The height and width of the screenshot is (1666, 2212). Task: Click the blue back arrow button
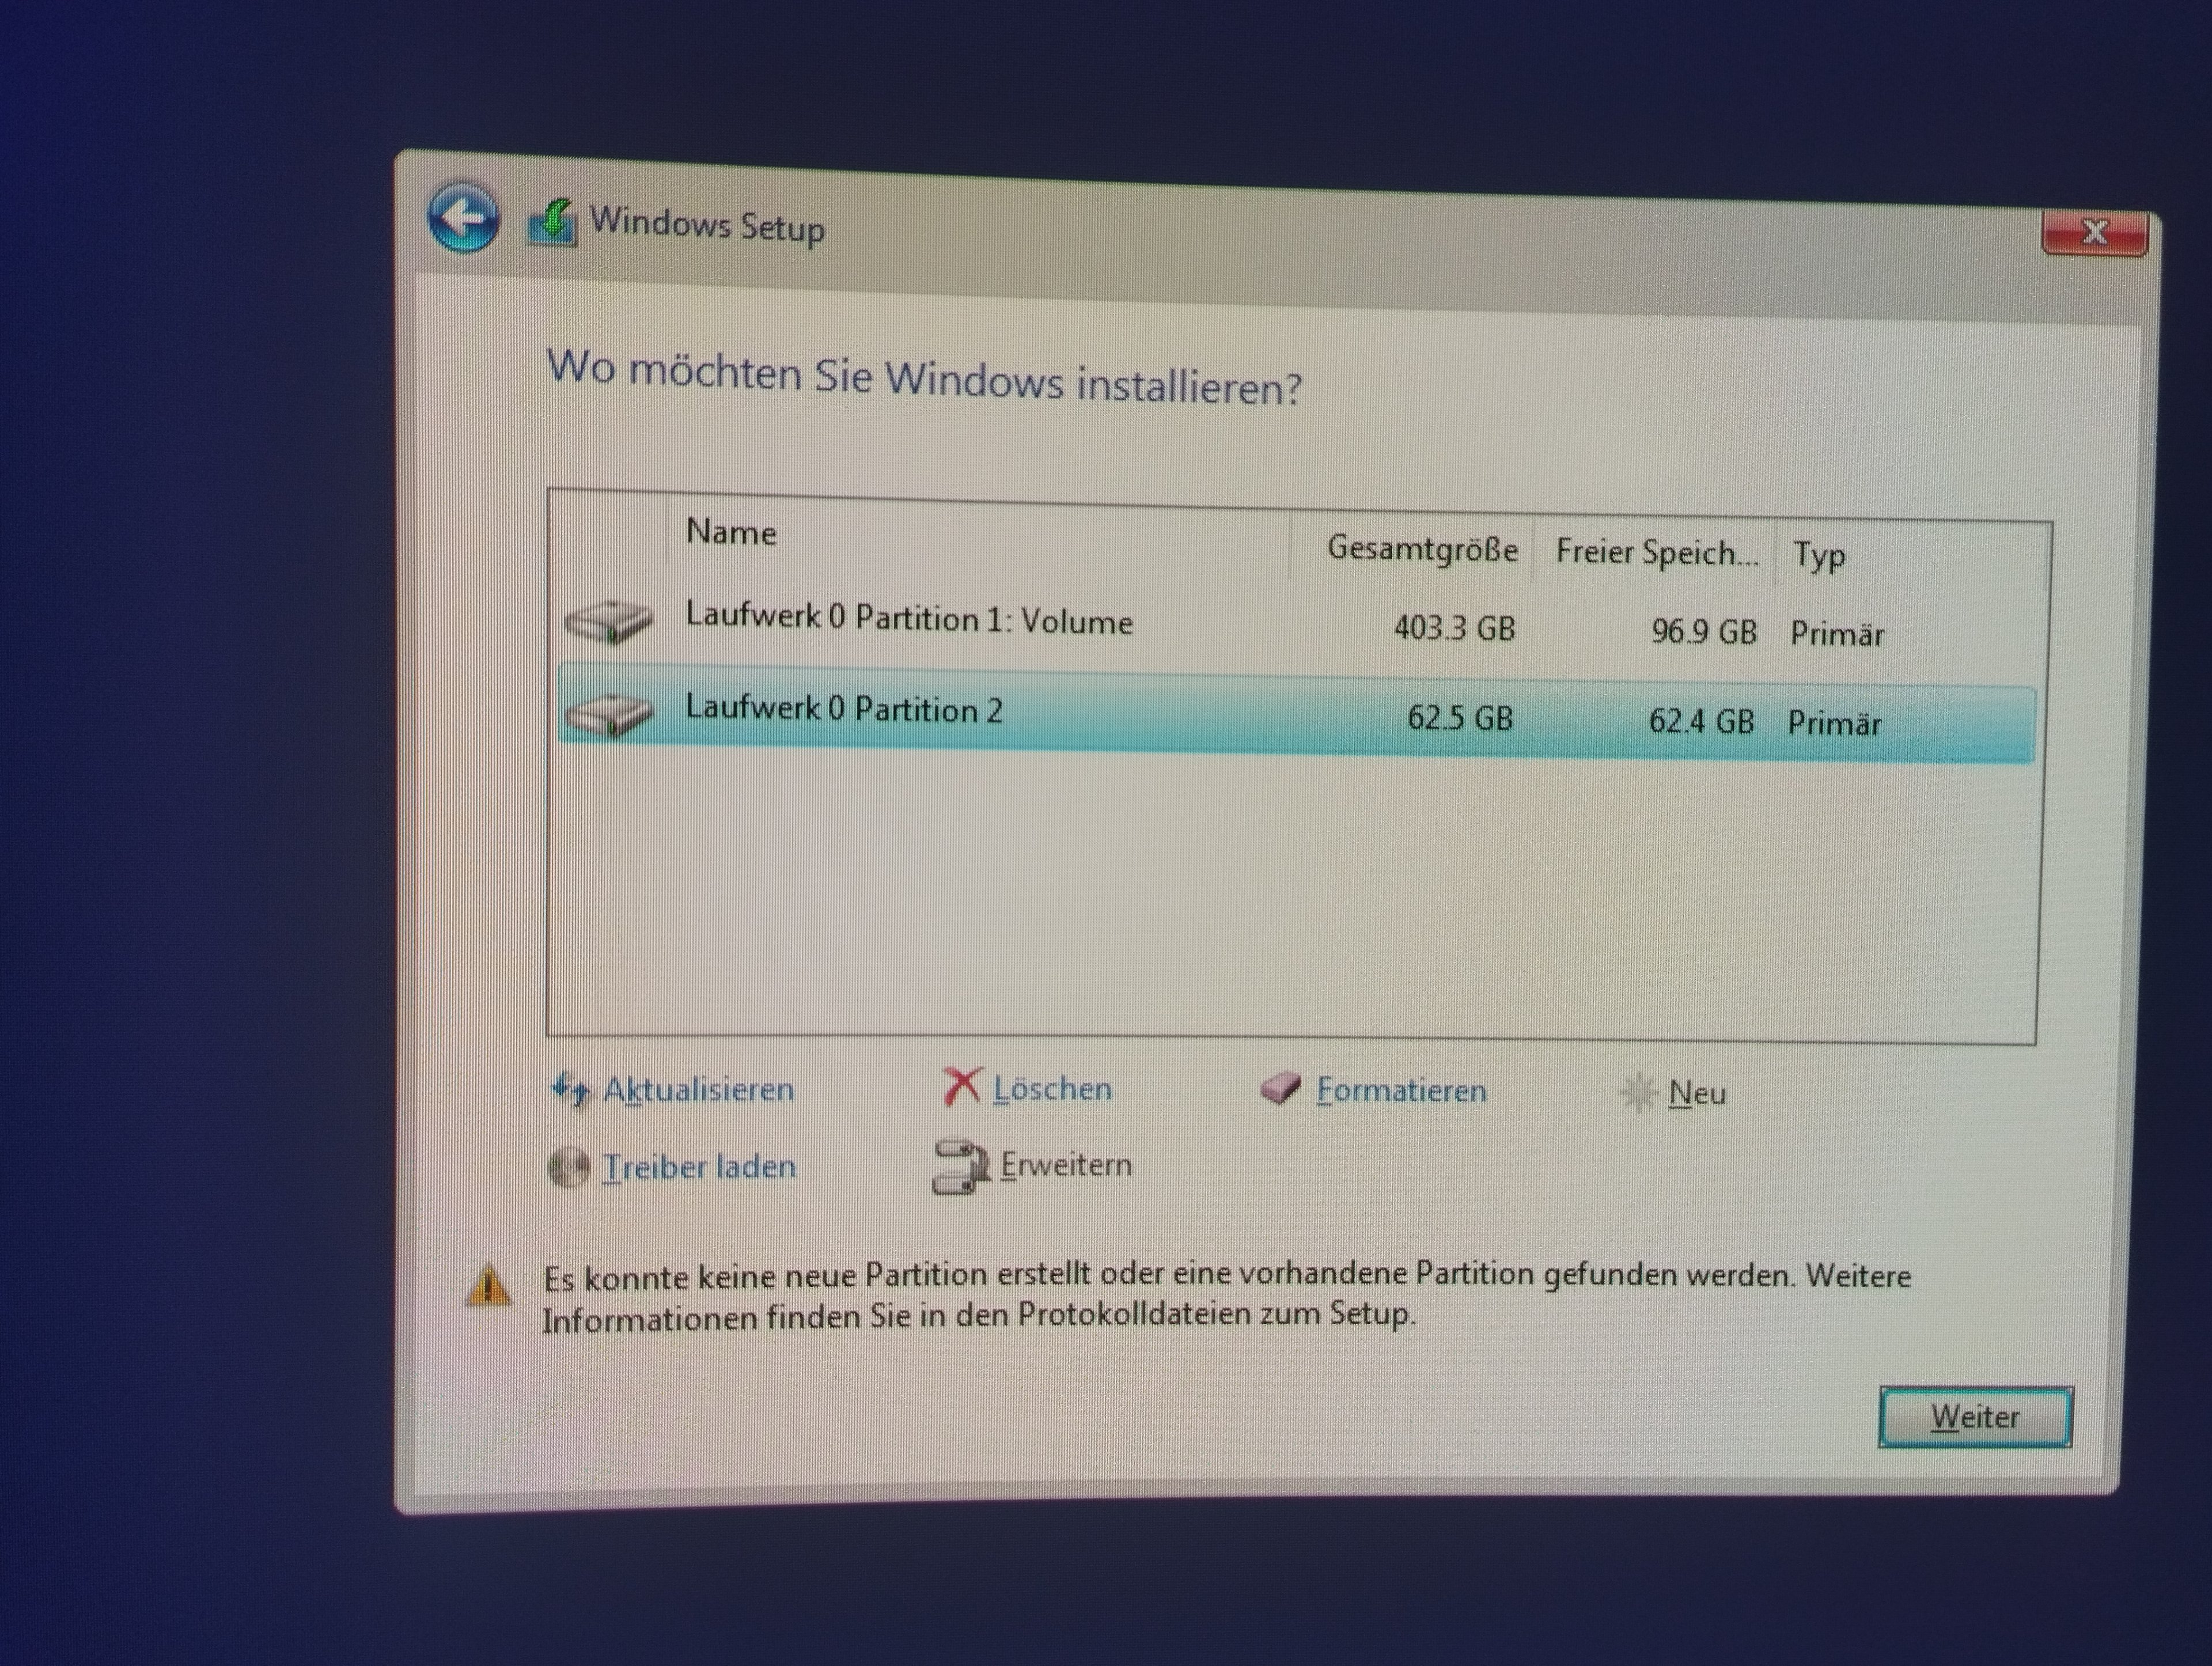[463, 217]
